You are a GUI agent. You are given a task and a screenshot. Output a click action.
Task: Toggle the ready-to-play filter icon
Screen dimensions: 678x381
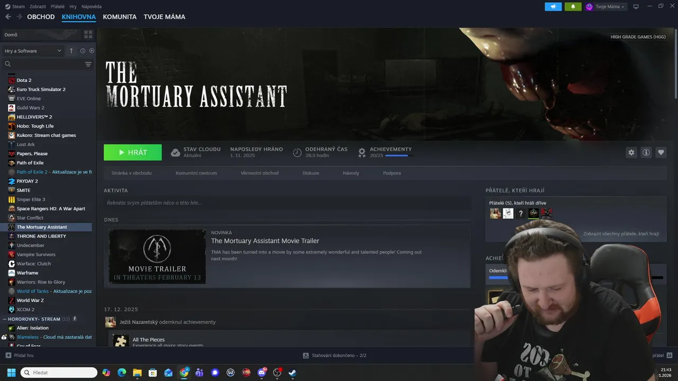(x=92, y=51)
